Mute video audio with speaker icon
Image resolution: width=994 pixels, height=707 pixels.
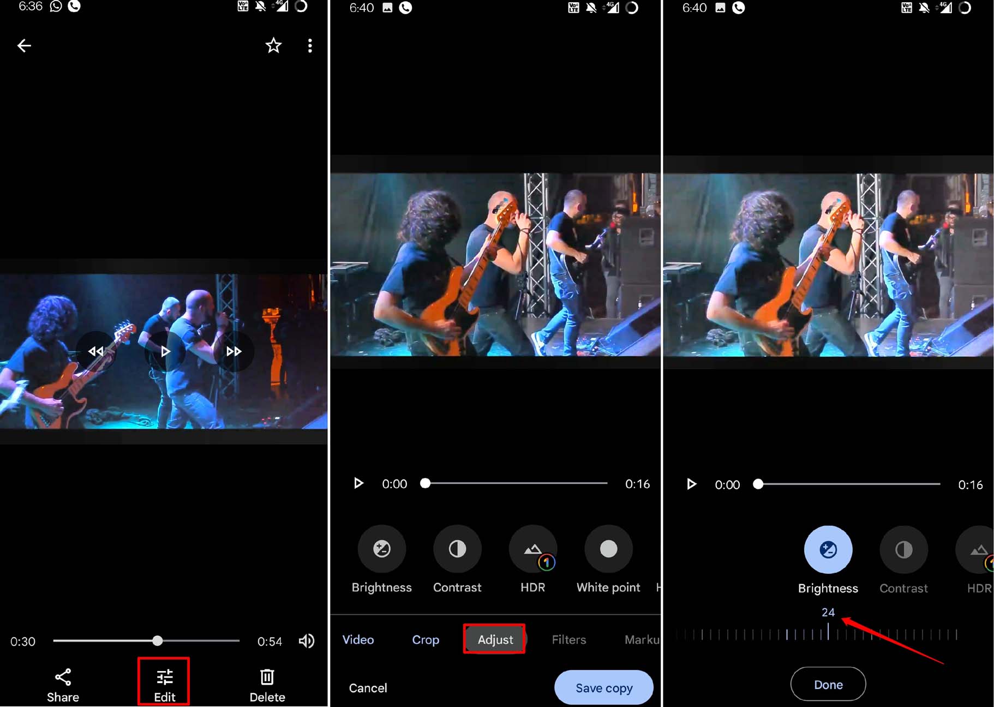[x=306, y=641]
